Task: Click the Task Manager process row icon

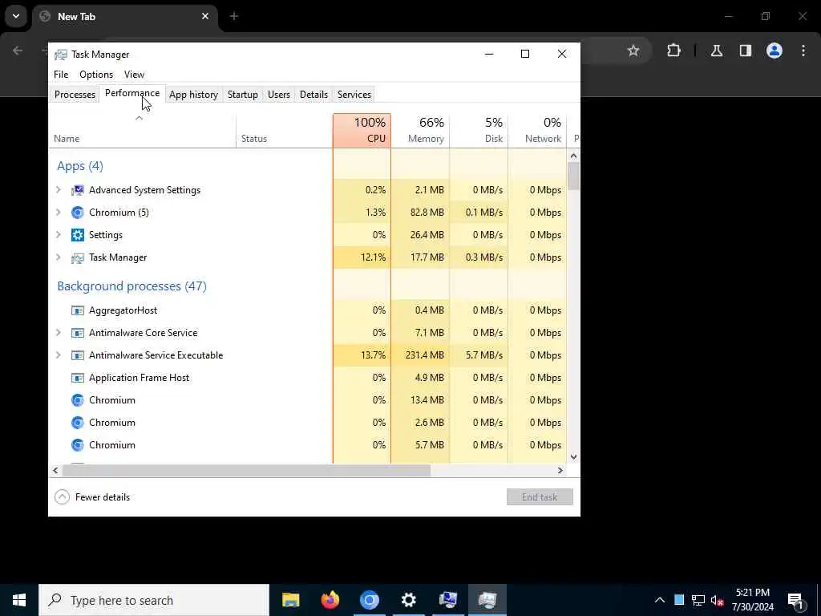Action: 78,257
